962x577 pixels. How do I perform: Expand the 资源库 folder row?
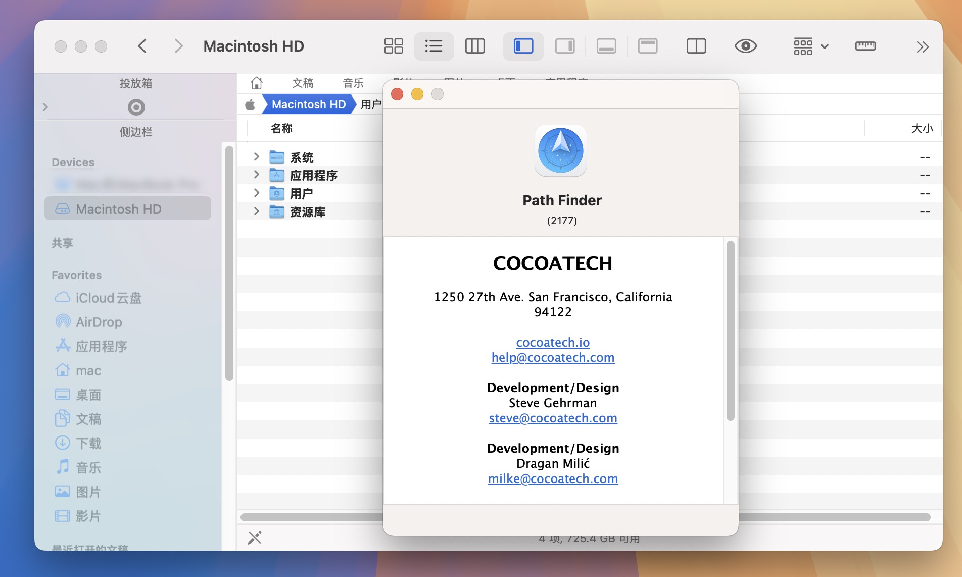point(256,211)
